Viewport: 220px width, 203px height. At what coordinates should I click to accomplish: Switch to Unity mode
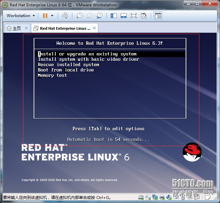pyautogui.click(x=144, y=16)
